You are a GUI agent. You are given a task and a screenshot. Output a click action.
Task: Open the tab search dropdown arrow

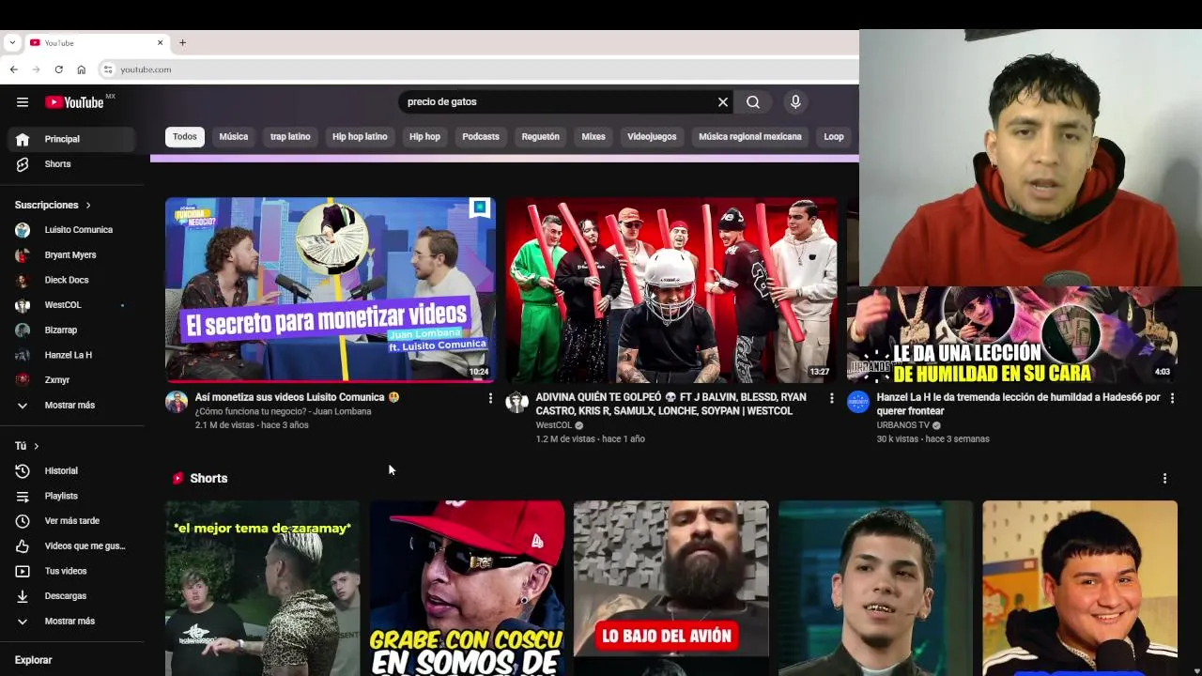[11, 42]
